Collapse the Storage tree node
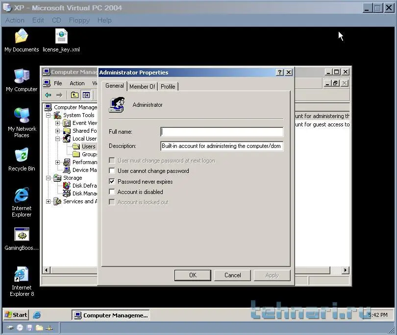This screenshot has height=335, width=397. click(x=48, y=178)
